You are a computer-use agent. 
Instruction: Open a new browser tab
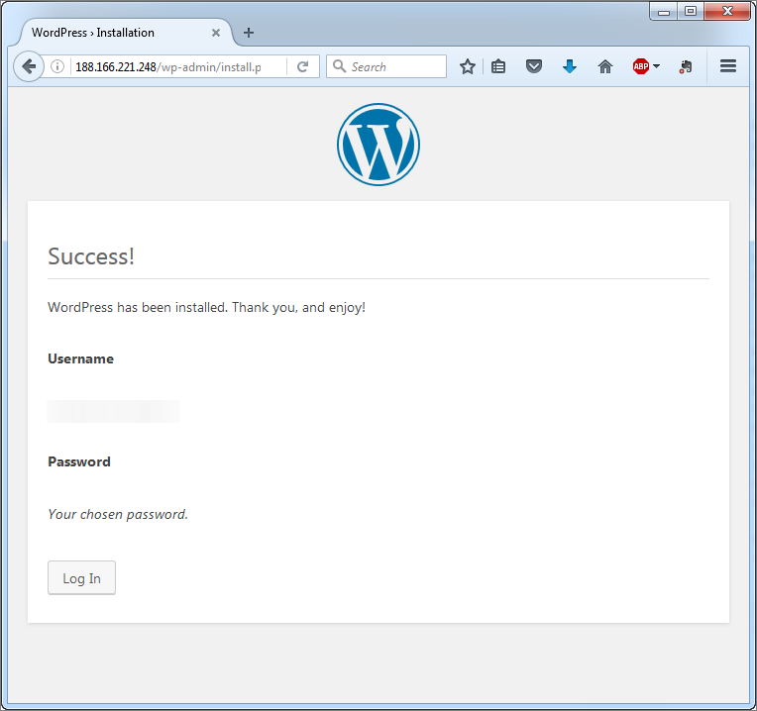[248, 33]
